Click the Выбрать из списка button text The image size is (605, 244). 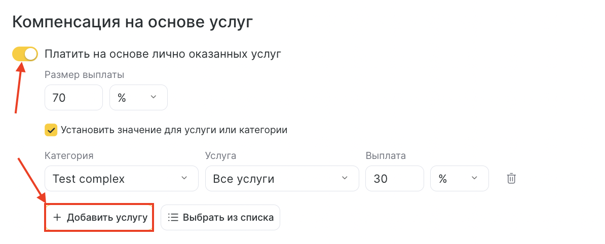(x=229, y=217)
